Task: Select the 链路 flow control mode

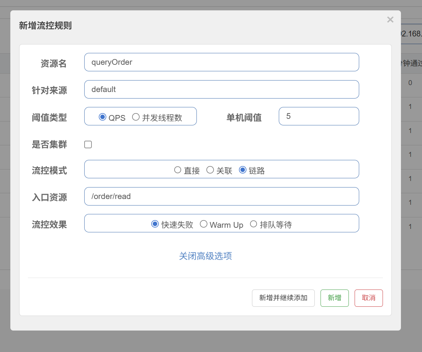Action: tap(242, 170)
